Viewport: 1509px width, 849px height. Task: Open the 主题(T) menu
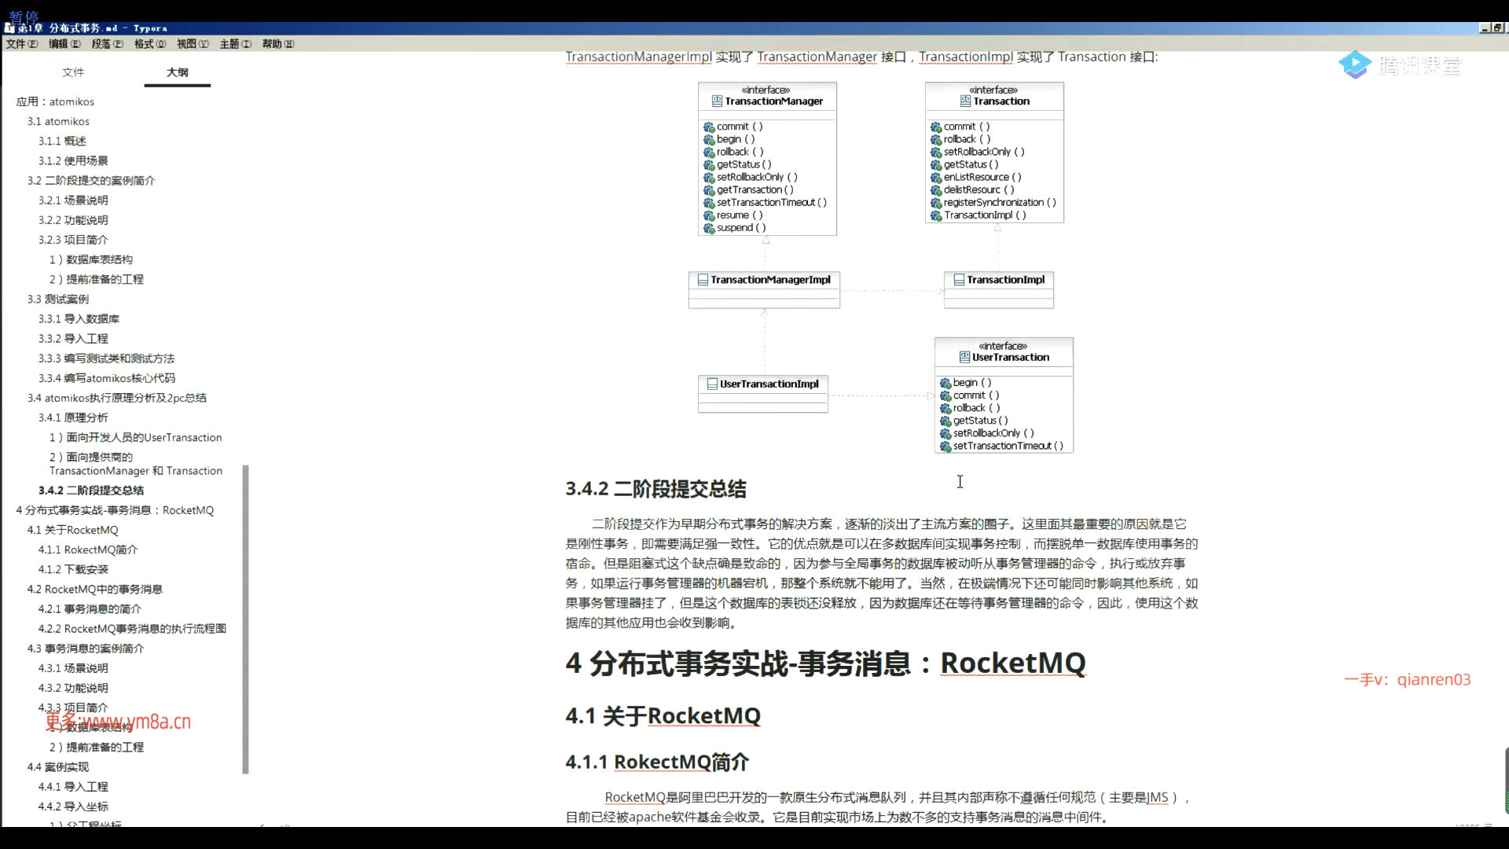pyautogui.click(x=235, y=44)
